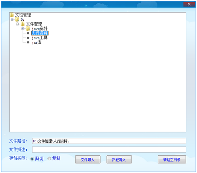Click the java资料 folder icon
The width and height of the screenshot is (197, 173).
pyautogui.click(x=28, y=28)
